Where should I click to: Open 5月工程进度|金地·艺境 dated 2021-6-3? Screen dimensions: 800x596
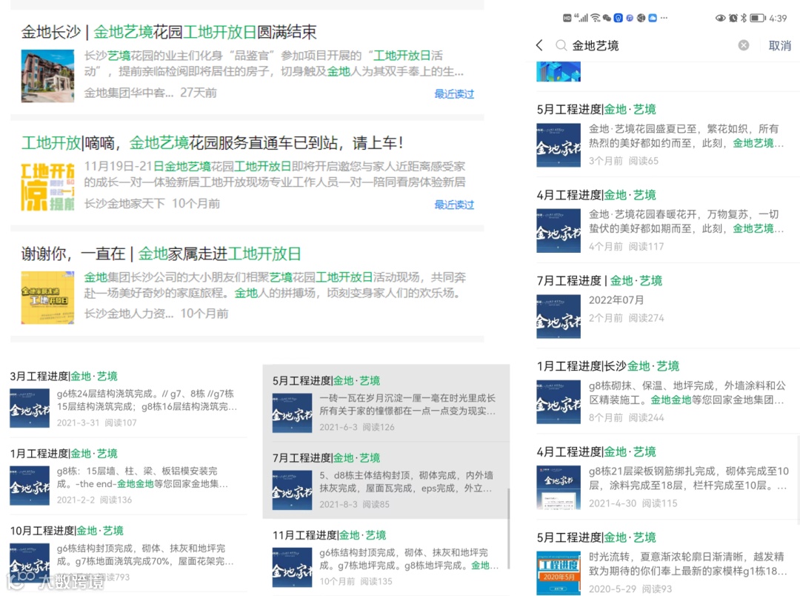(x=327, y=380)
